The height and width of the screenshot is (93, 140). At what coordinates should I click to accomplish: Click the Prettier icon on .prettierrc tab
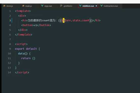click(61, 6)
